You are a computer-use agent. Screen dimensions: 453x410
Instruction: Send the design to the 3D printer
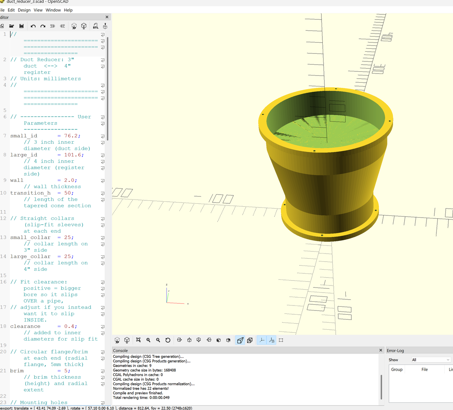(105, 26)
